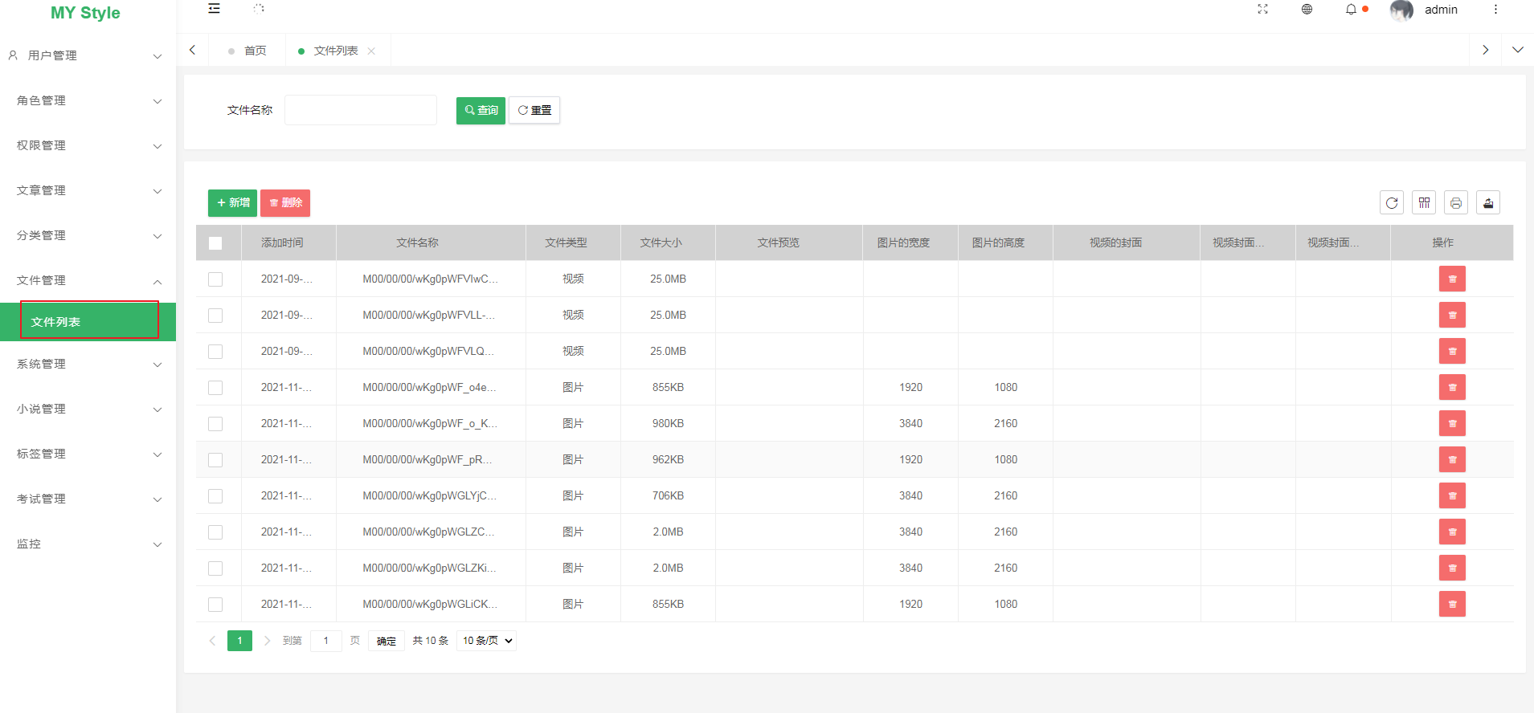Switch to the 首页 tab

[255, 51]
